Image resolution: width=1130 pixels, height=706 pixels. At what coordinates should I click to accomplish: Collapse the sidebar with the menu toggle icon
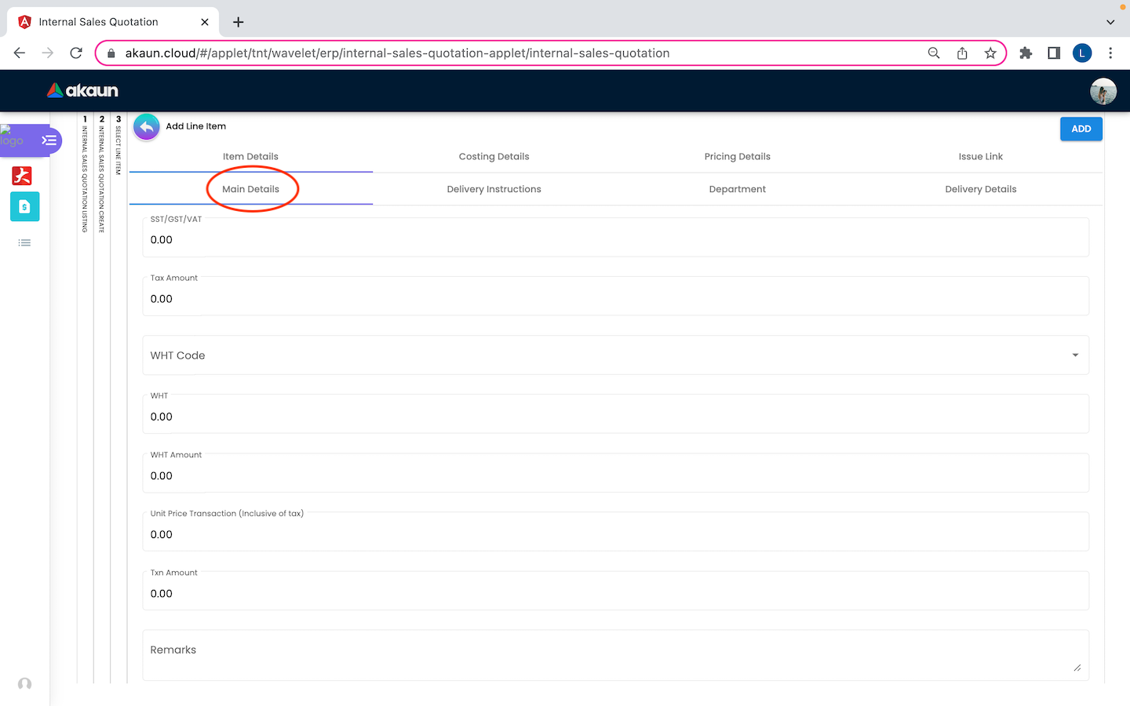point(49,140)
